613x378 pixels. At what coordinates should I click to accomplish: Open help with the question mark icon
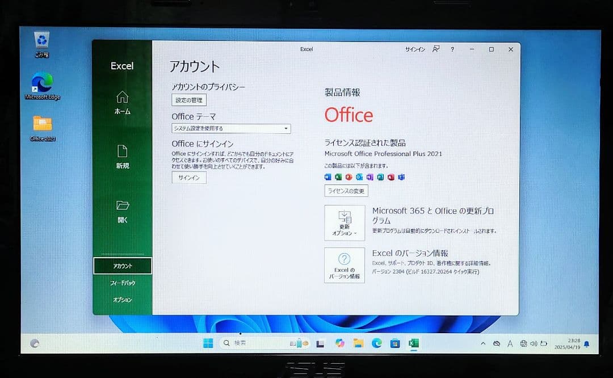[452, 49]
